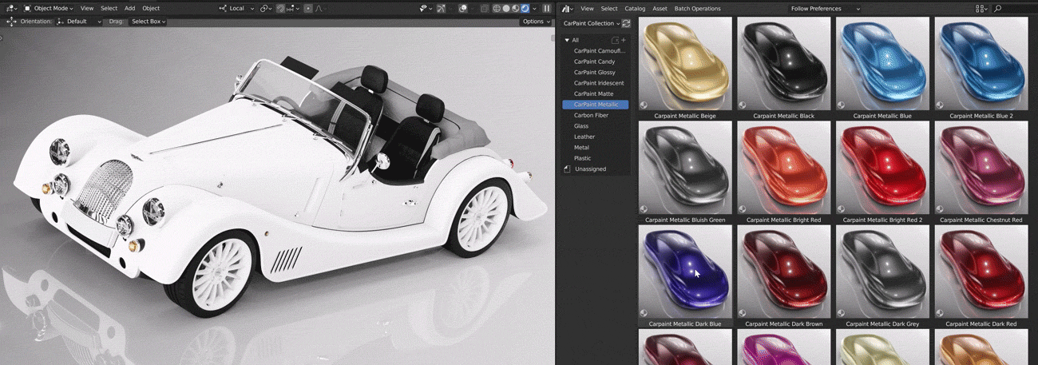Select Carpaint Metallic Chestnut Red thumbnail
This screenshot has height=365, width=1038.
tap(981, 168)
